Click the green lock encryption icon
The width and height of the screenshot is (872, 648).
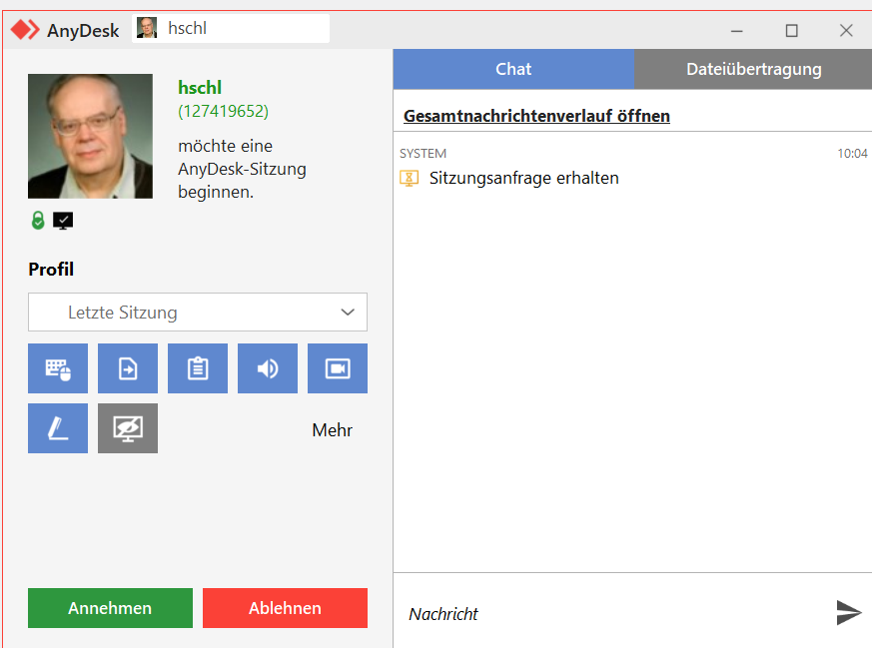(x=38, y=221)
